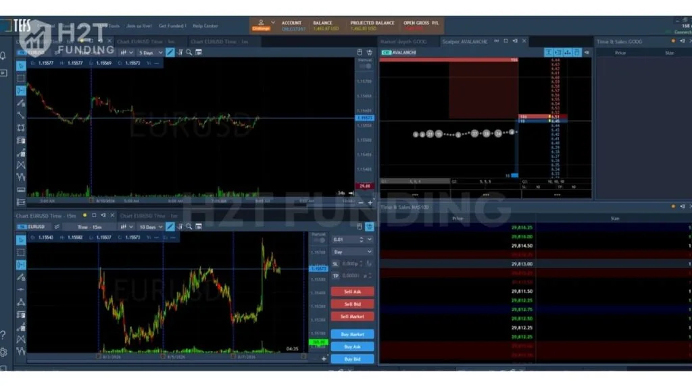
Task: Select the Chart EURUSD Time - 15m tab
Action: pyautogui.click(x=46, y=216)
